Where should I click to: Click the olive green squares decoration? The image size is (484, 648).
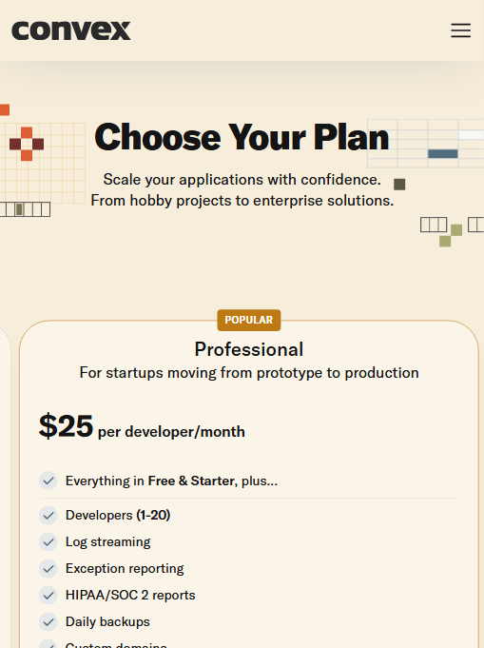click(451, 236)
